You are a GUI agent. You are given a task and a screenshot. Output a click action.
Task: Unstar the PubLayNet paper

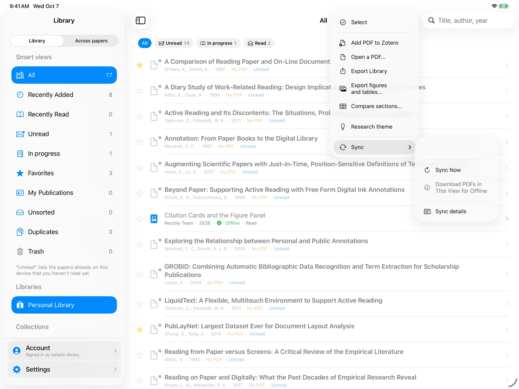[139, 330]
